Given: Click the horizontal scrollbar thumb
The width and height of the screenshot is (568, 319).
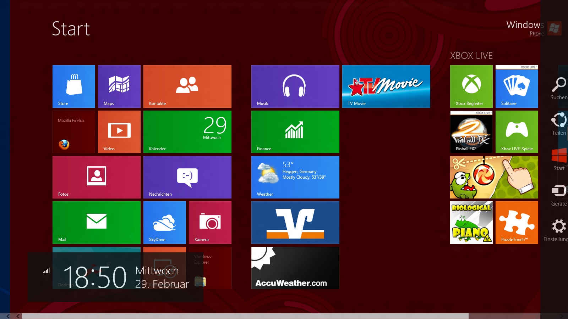Looking at the screenshot, I should [x=245, y=316].
